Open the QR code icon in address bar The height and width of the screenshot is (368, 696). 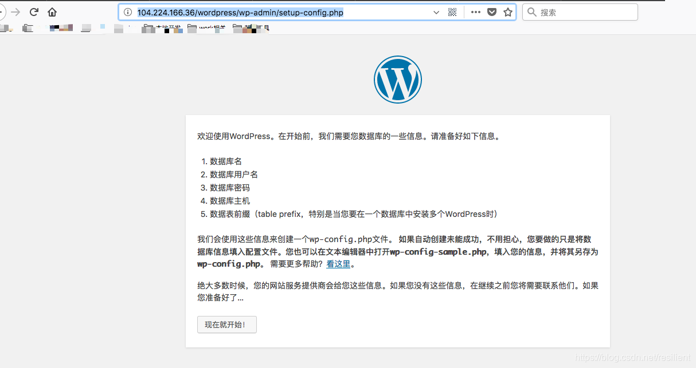pos(452,12)
